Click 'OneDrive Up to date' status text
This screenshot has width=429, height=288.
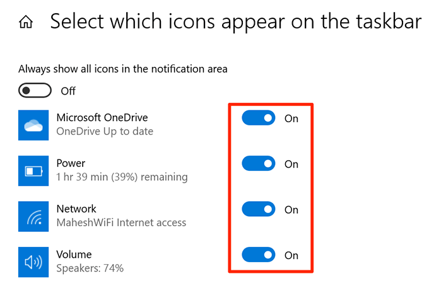coord(105,132)
